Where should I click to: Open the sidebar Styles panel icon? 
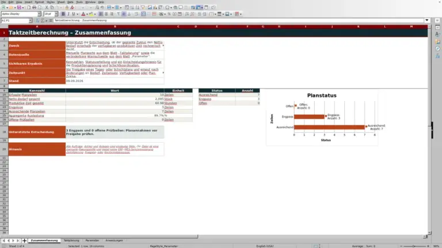pyautogui.click(x=437, y=34)
